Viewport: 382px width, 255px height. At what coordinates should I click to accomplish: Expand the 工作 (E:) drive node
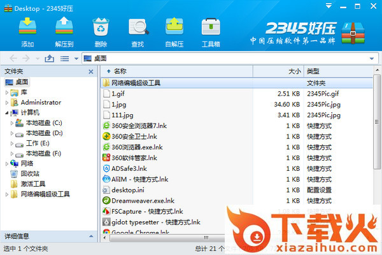(x=11, y=143)
